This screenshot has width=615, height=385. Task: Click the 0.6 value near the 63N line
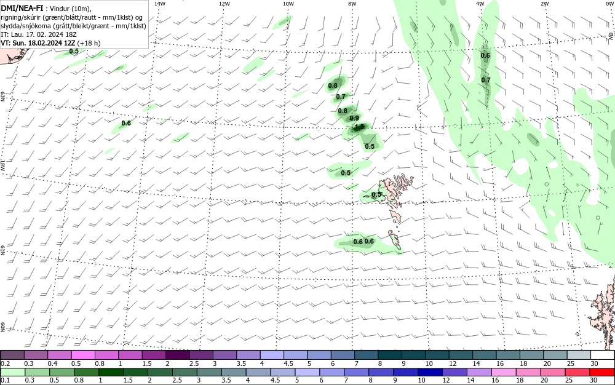(126, 123)
